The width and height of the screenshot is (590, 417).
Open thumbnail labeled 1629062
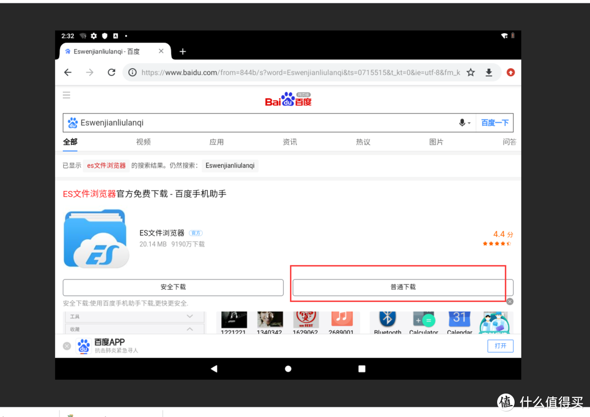[x=305, y=320]
